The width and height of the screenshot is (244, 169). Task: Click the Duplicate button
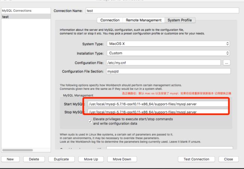(61, 159)
